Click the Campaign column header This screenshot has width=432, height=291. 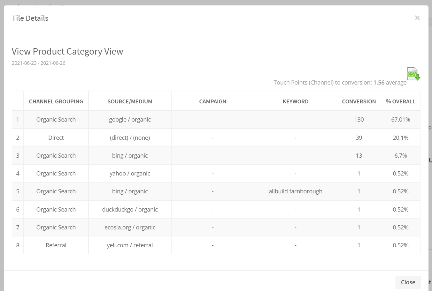(212, 101)
